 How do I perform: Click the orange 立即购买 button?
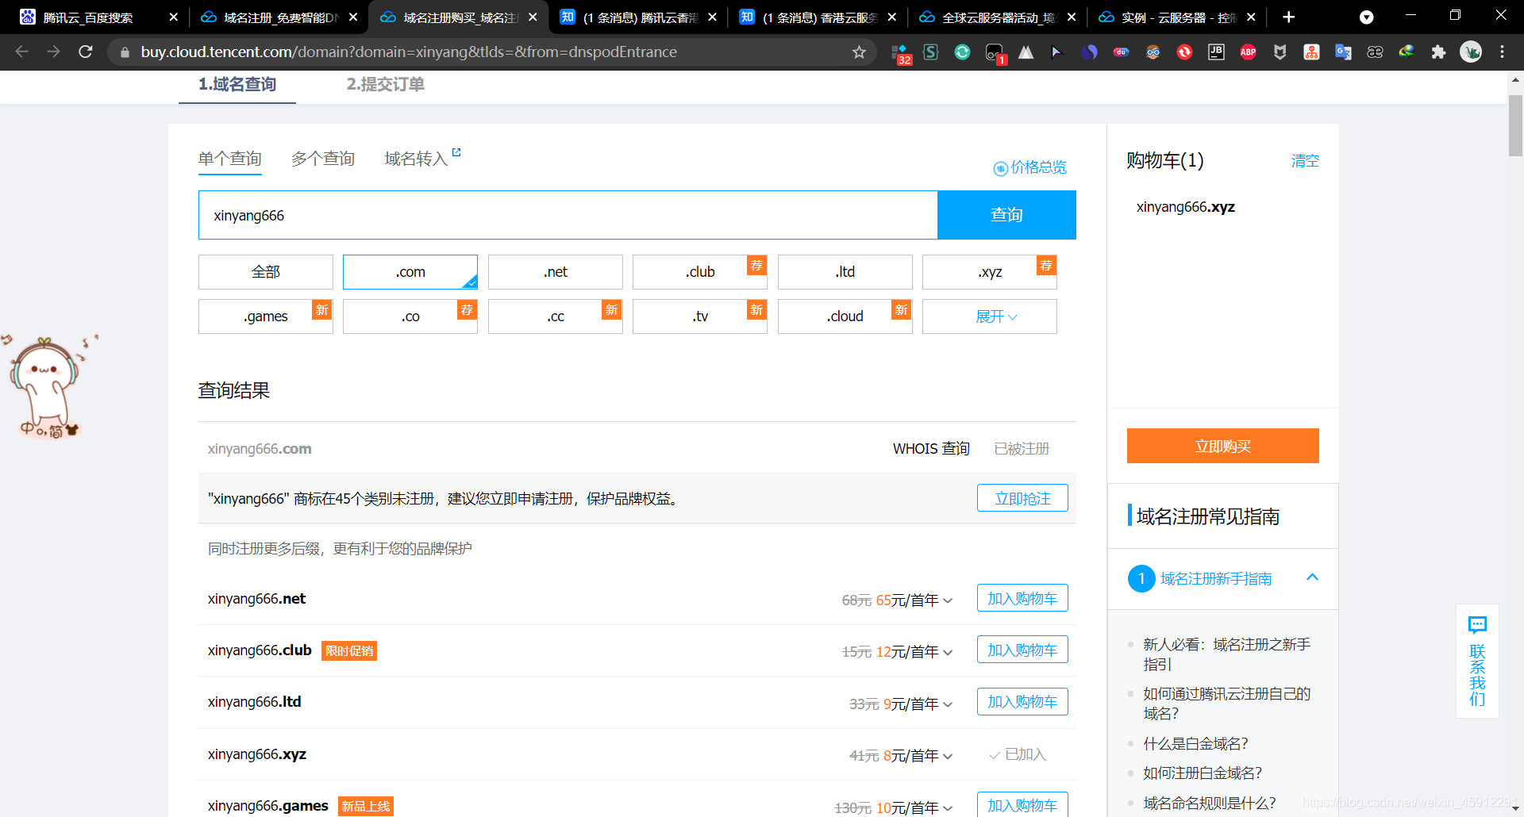pyautogui.click(x=1222, y=446)
